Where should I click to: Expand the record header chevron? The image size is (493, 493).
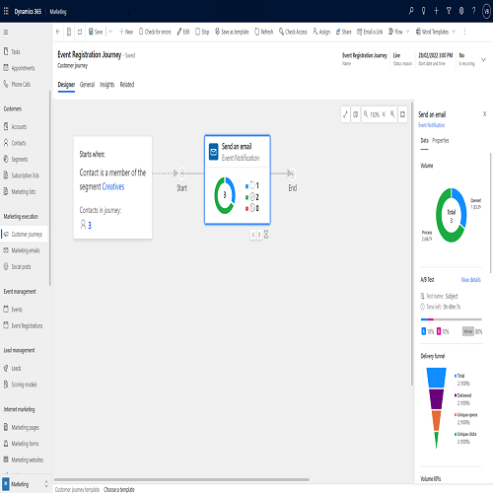point(483,59)
